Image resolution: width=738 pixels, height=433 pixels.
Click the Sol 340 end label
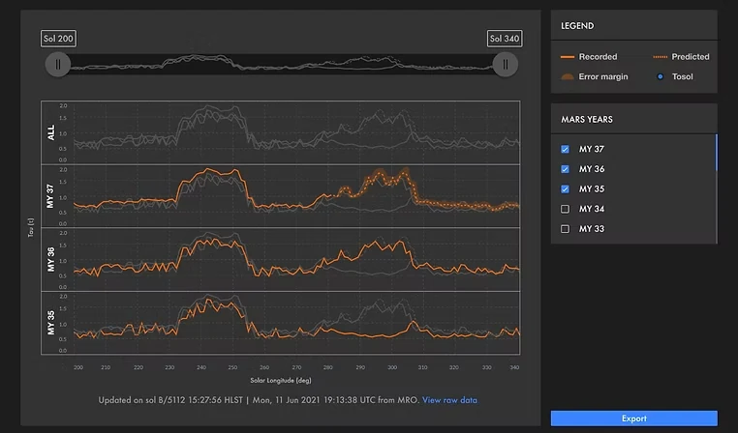tap(505, 39)
